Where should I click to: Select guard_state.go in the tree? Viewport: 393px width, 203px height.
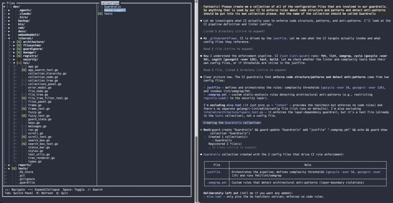[39, 119]
